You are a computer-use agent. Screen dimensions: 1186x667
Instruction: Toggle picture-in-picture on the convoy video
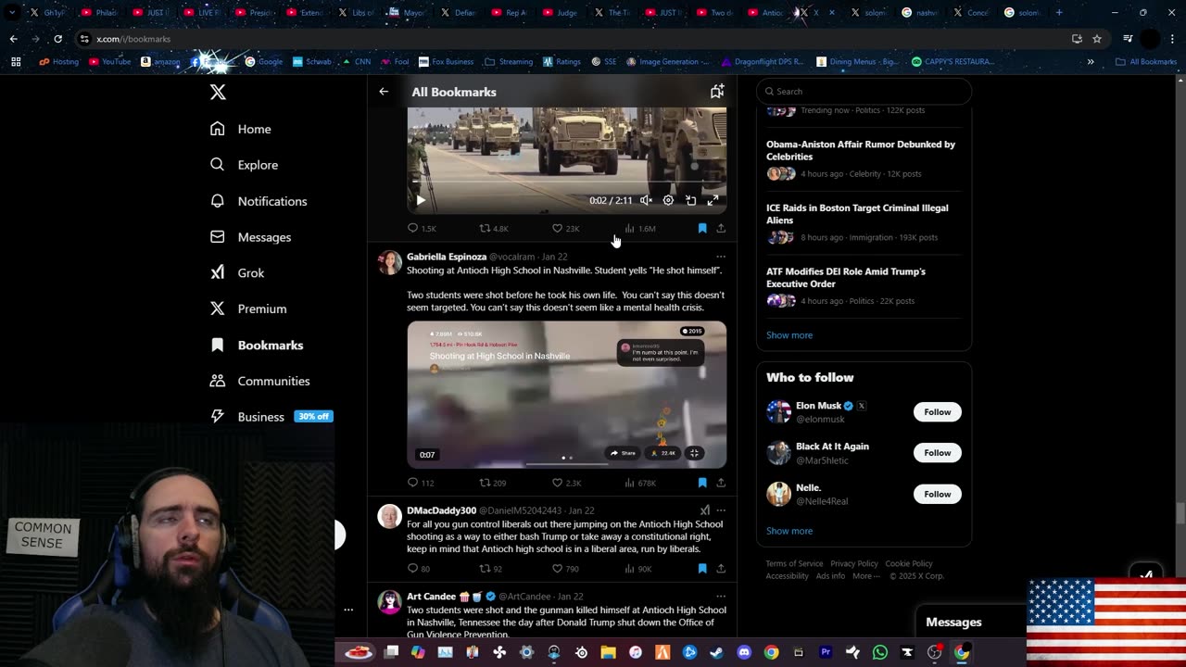click(690, 200)
